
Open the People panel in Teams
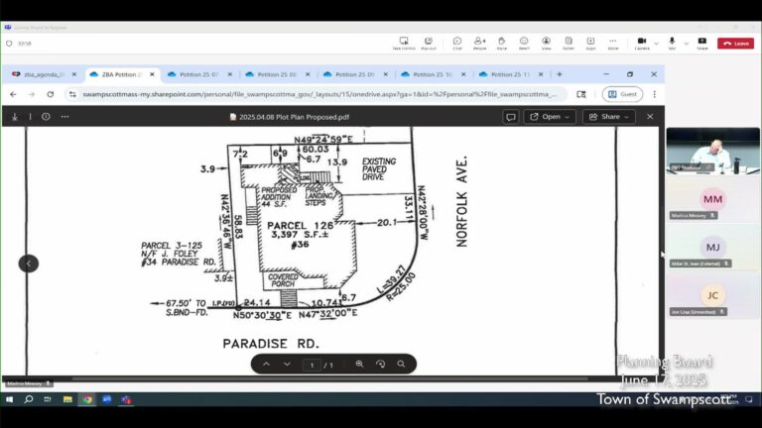pos(480,43)
